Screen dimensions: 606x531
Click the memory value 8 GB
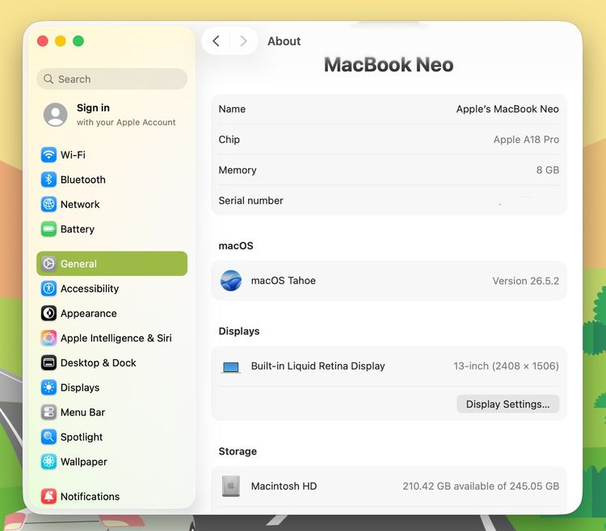point(548,169)
